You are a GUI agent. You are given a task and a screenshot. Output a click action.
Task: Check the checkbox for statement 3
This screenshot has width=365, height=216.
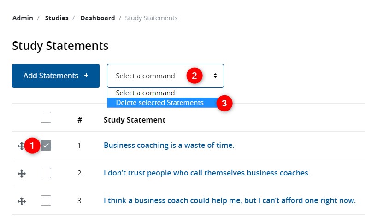click(46, 201)
